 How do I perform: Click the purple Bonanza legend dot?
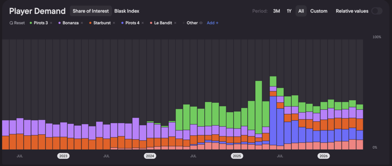59,23
